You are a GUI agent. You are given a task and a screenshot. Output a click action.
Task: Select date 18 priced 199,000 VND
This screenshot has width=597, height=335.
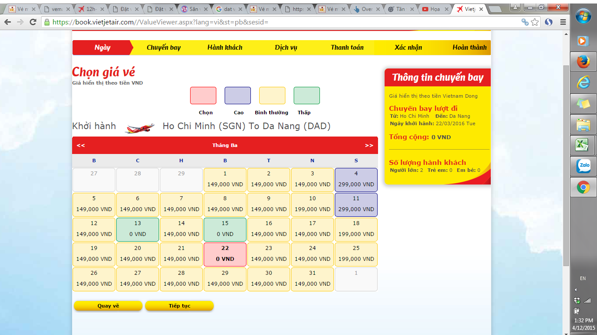[356, 229]
